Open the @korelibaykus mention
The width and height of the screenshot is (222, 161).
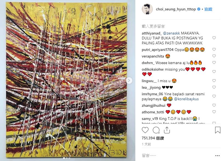[186, 99]
